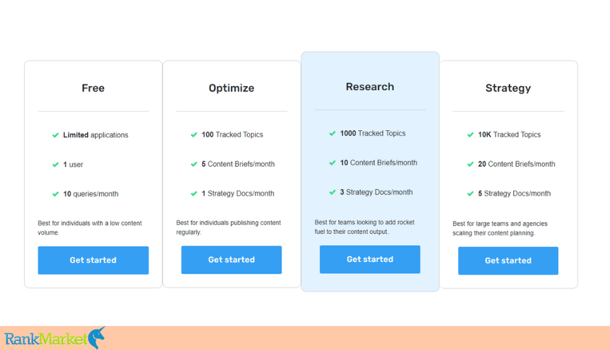610x350 pixels.
Task: Click the checkmark beside Limited applications
Action: coord(56,135)
